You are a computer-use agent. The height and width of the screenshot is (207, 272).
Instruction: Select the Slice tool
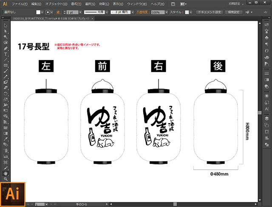6,168
